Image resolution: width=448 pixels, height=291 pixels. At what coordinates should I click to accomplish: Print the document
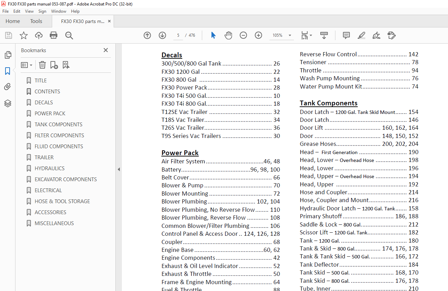[x=54, y=35]
